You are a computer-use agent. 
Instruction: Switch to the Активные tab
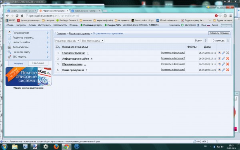point(18,63)
